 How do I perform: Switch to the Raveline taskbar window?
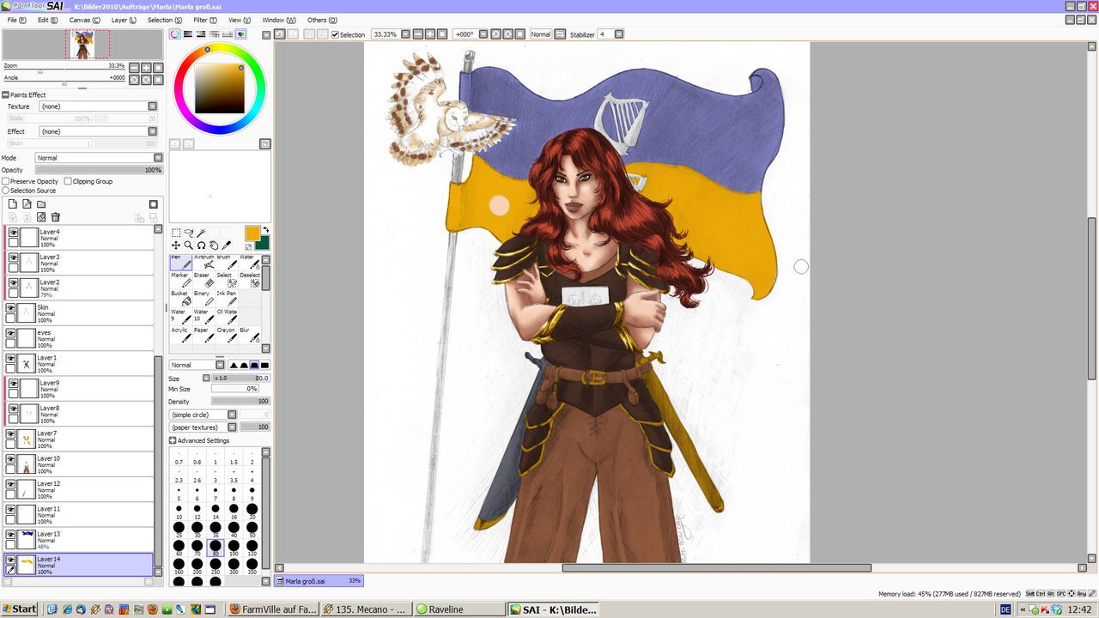pyautogui.click(x=458, y=609)
